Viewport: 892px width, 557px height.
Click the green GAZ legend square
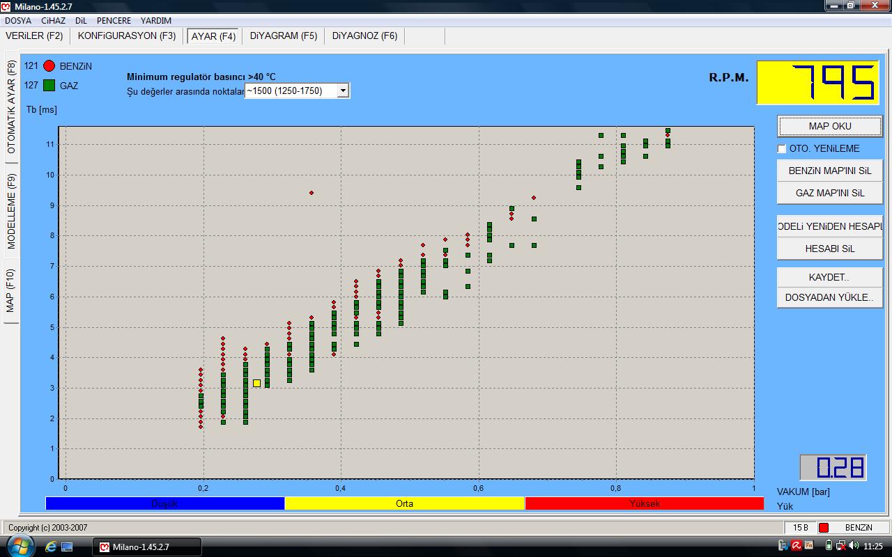[49, 86]
